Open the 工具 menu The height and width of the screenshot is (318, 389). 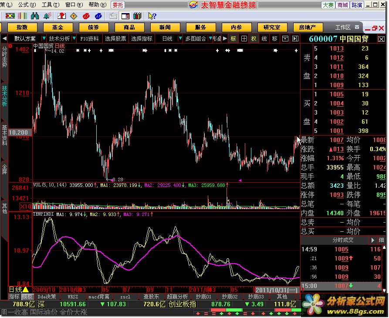[x=51, y=5]
